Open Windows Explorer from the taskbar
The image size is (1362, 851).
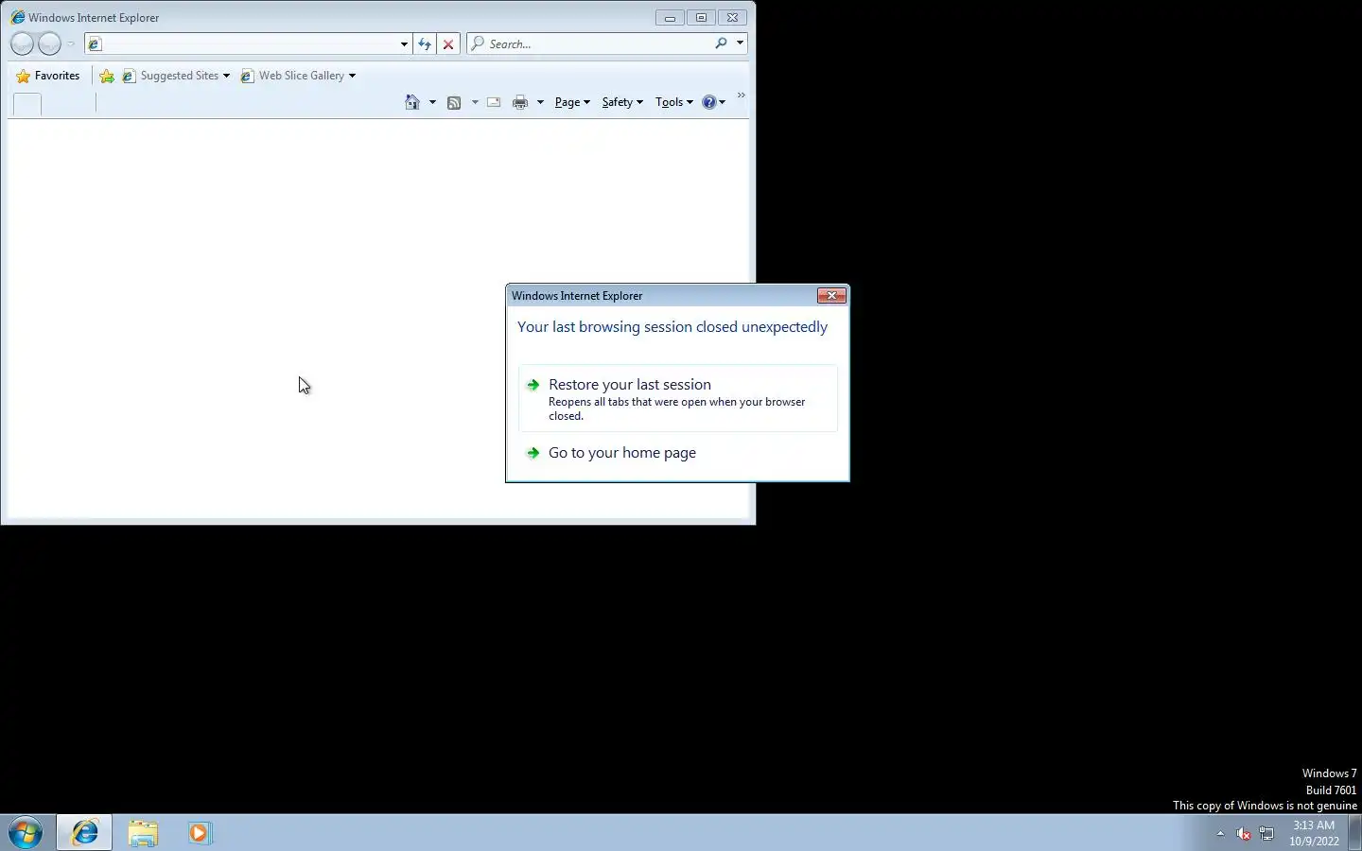tap(143, 833)
